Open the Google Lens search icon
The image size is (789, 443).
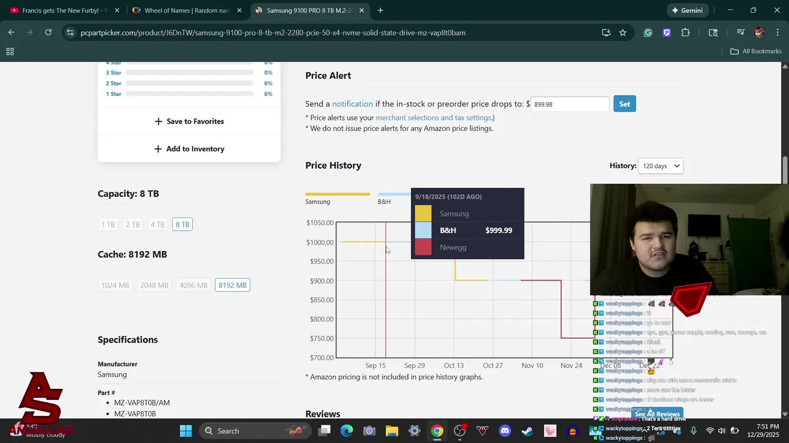click(x=713, y=33)
